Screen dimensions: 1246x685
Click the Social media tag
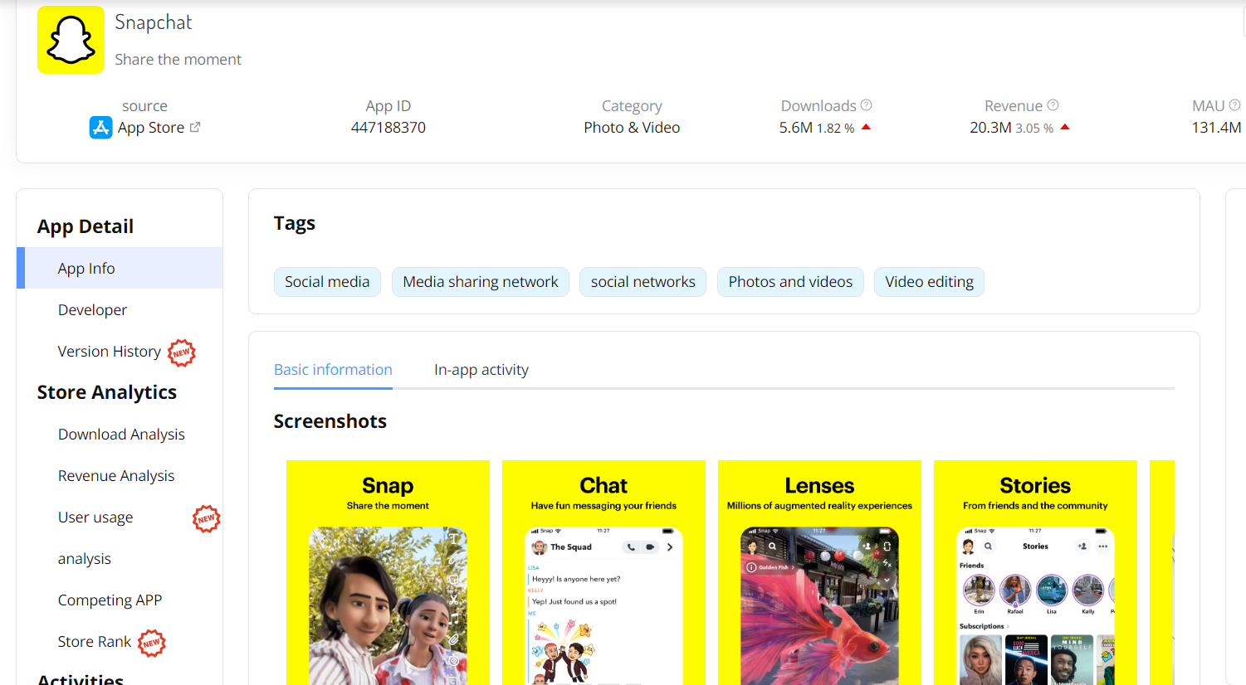click(x=327, y=281)
